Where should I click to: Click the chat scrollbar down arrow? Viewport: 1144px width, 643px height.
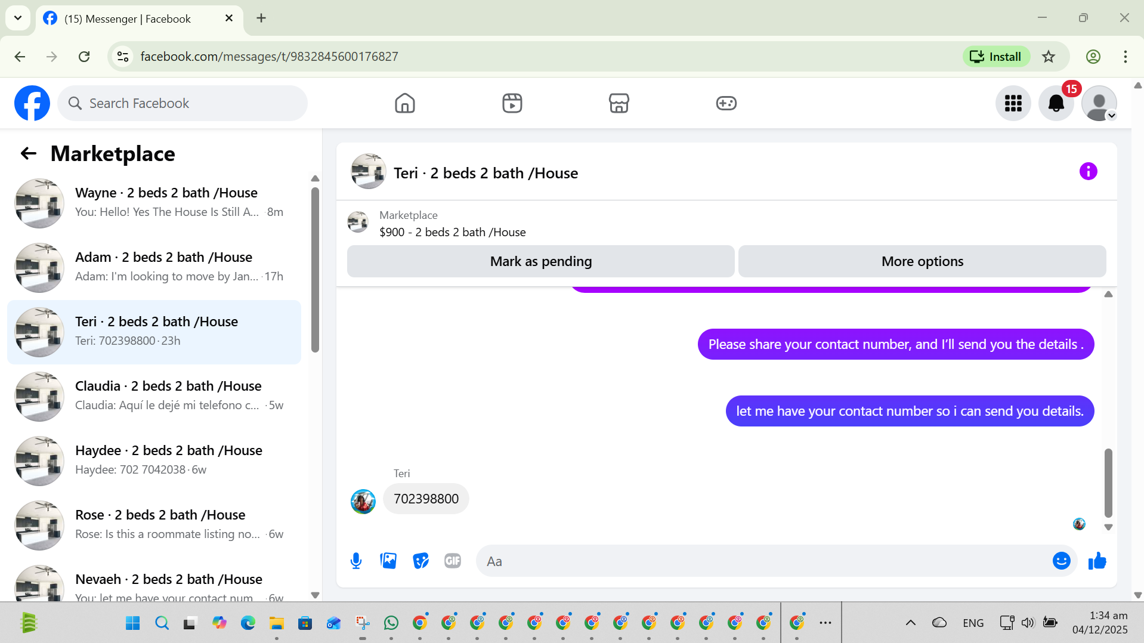pos(1108,527)
